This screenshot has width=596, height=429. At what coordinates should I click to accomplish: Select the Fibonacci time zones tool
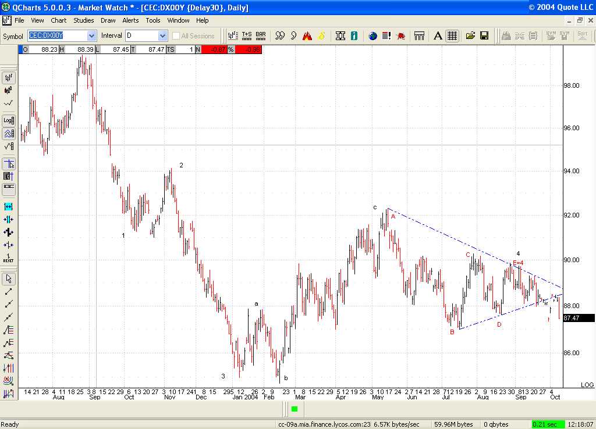click(8, 368)
